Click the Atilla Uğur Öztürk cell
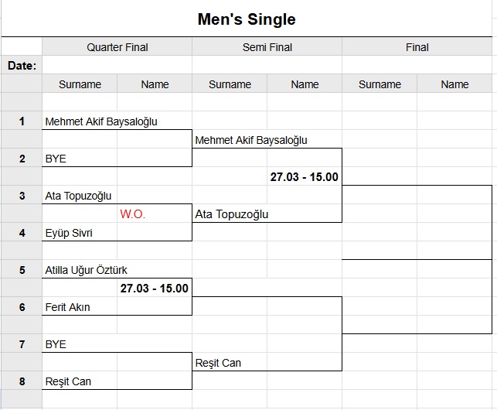 [x=87, y=270]
